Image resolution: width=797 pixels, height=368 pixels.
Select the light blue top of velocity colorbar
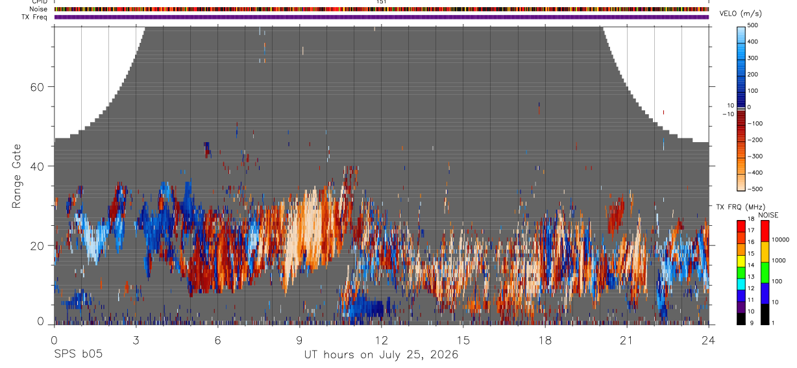(741, 31)
